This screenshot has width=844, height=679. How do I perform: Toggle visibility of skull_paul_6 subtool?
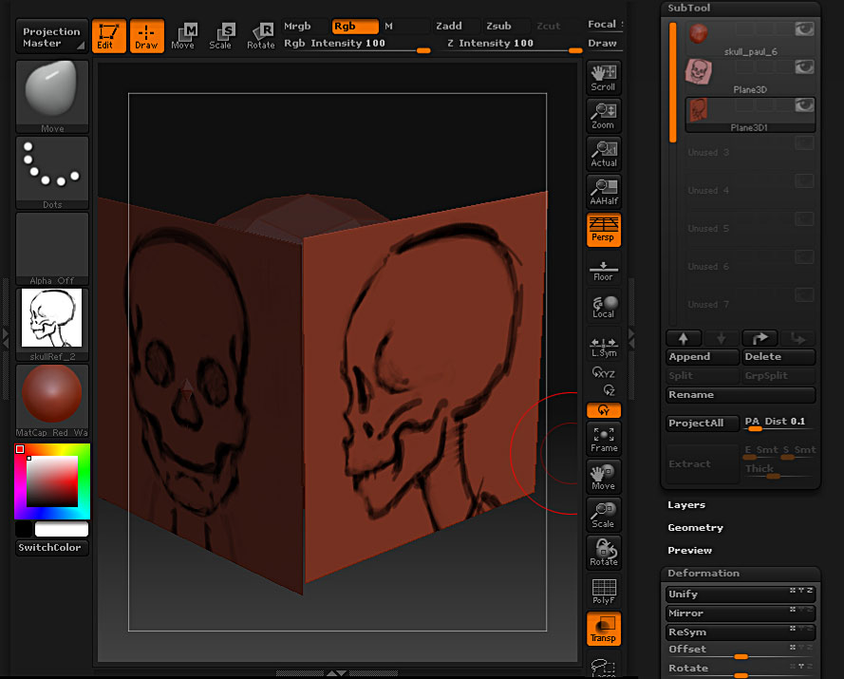(804, 29)
